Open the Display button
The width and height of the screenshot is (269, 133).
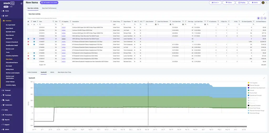click(242, 3)
